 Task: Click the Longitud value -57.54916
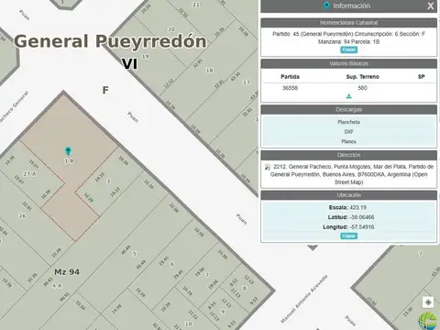tap(362, 227)
